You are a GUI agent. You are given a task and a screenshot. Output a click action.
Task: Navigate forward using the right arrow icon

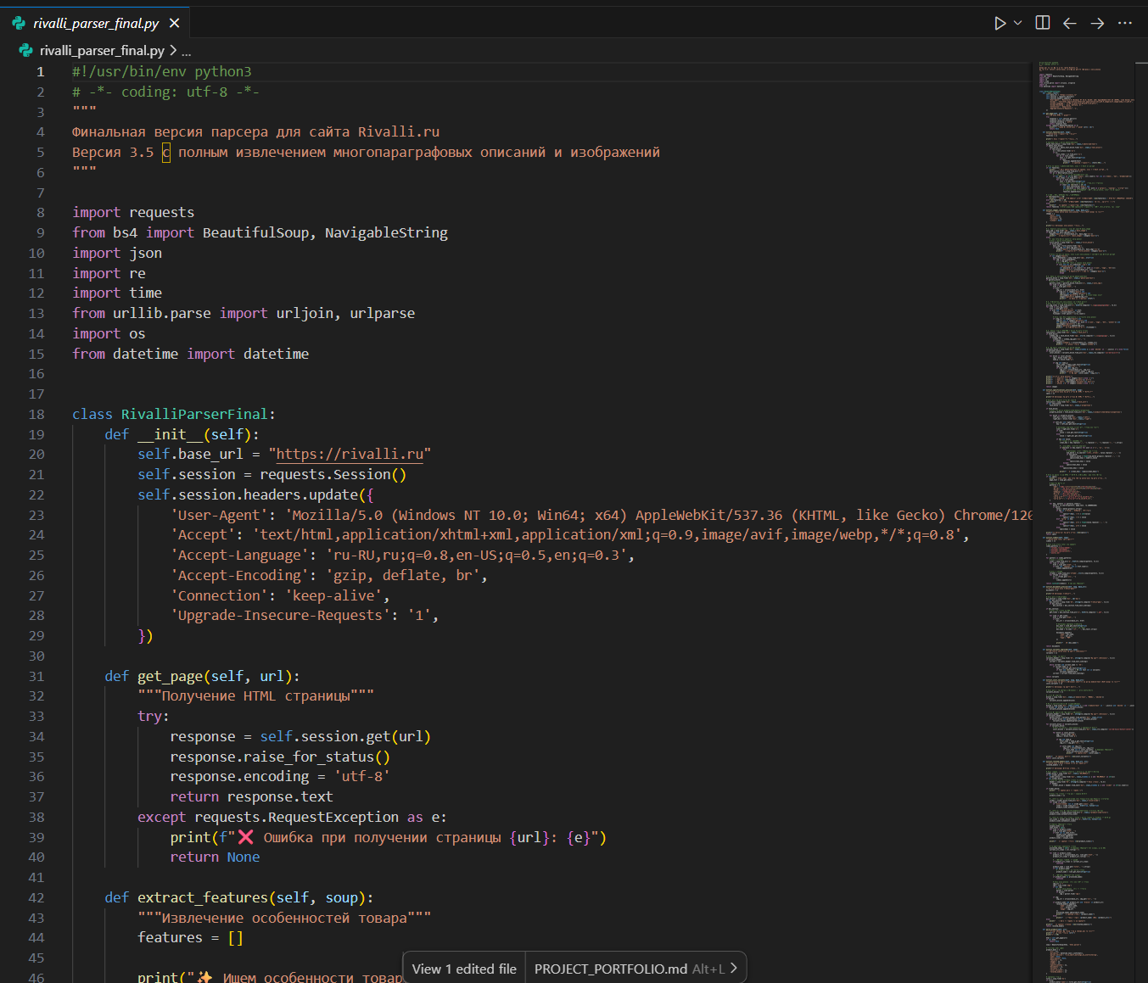(x=1096, y=23)
